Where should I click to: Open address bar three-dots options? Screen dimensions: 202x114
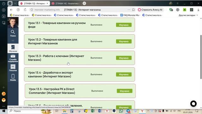point(129,10)
